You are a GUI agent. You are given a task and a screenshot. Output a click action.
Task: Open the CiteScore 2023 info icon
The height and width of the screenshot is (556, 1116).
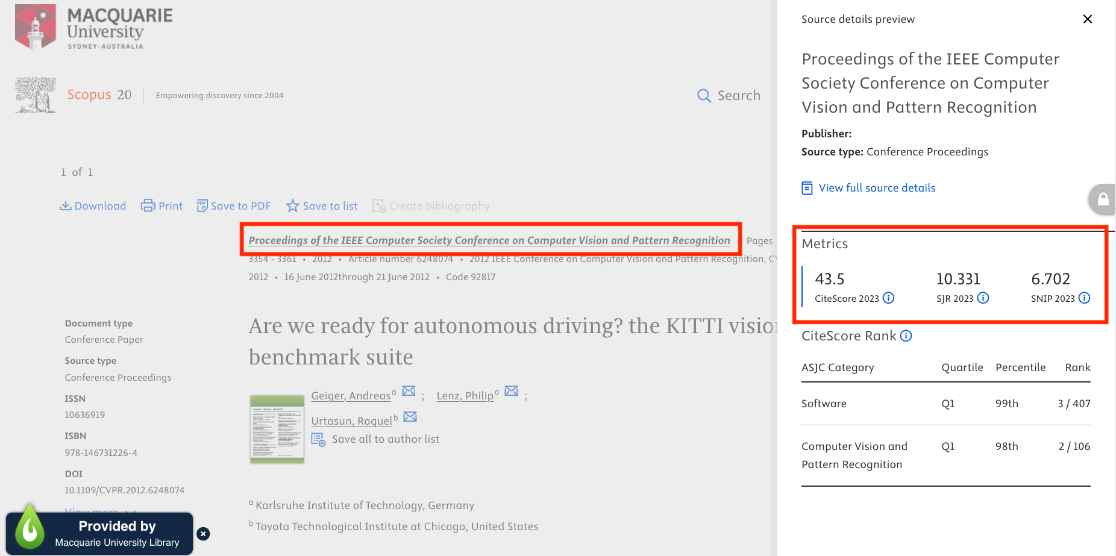pos(889,298)
